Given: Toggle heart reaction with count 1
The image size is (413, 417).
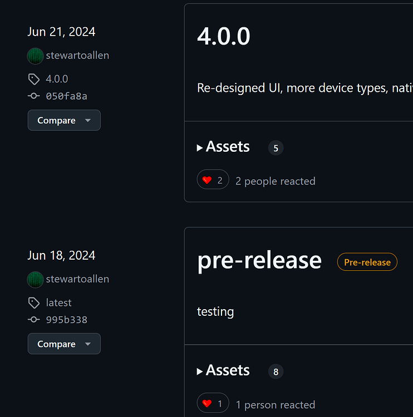Looking at the screenshot, I should [x=213, y=403].
